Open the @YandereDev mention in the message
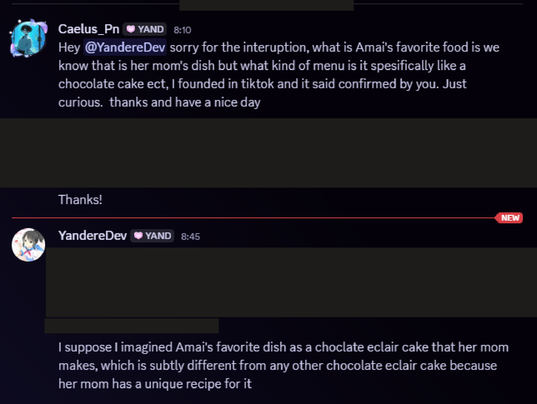Screen dimensions: 537x404 coord(125,47)
